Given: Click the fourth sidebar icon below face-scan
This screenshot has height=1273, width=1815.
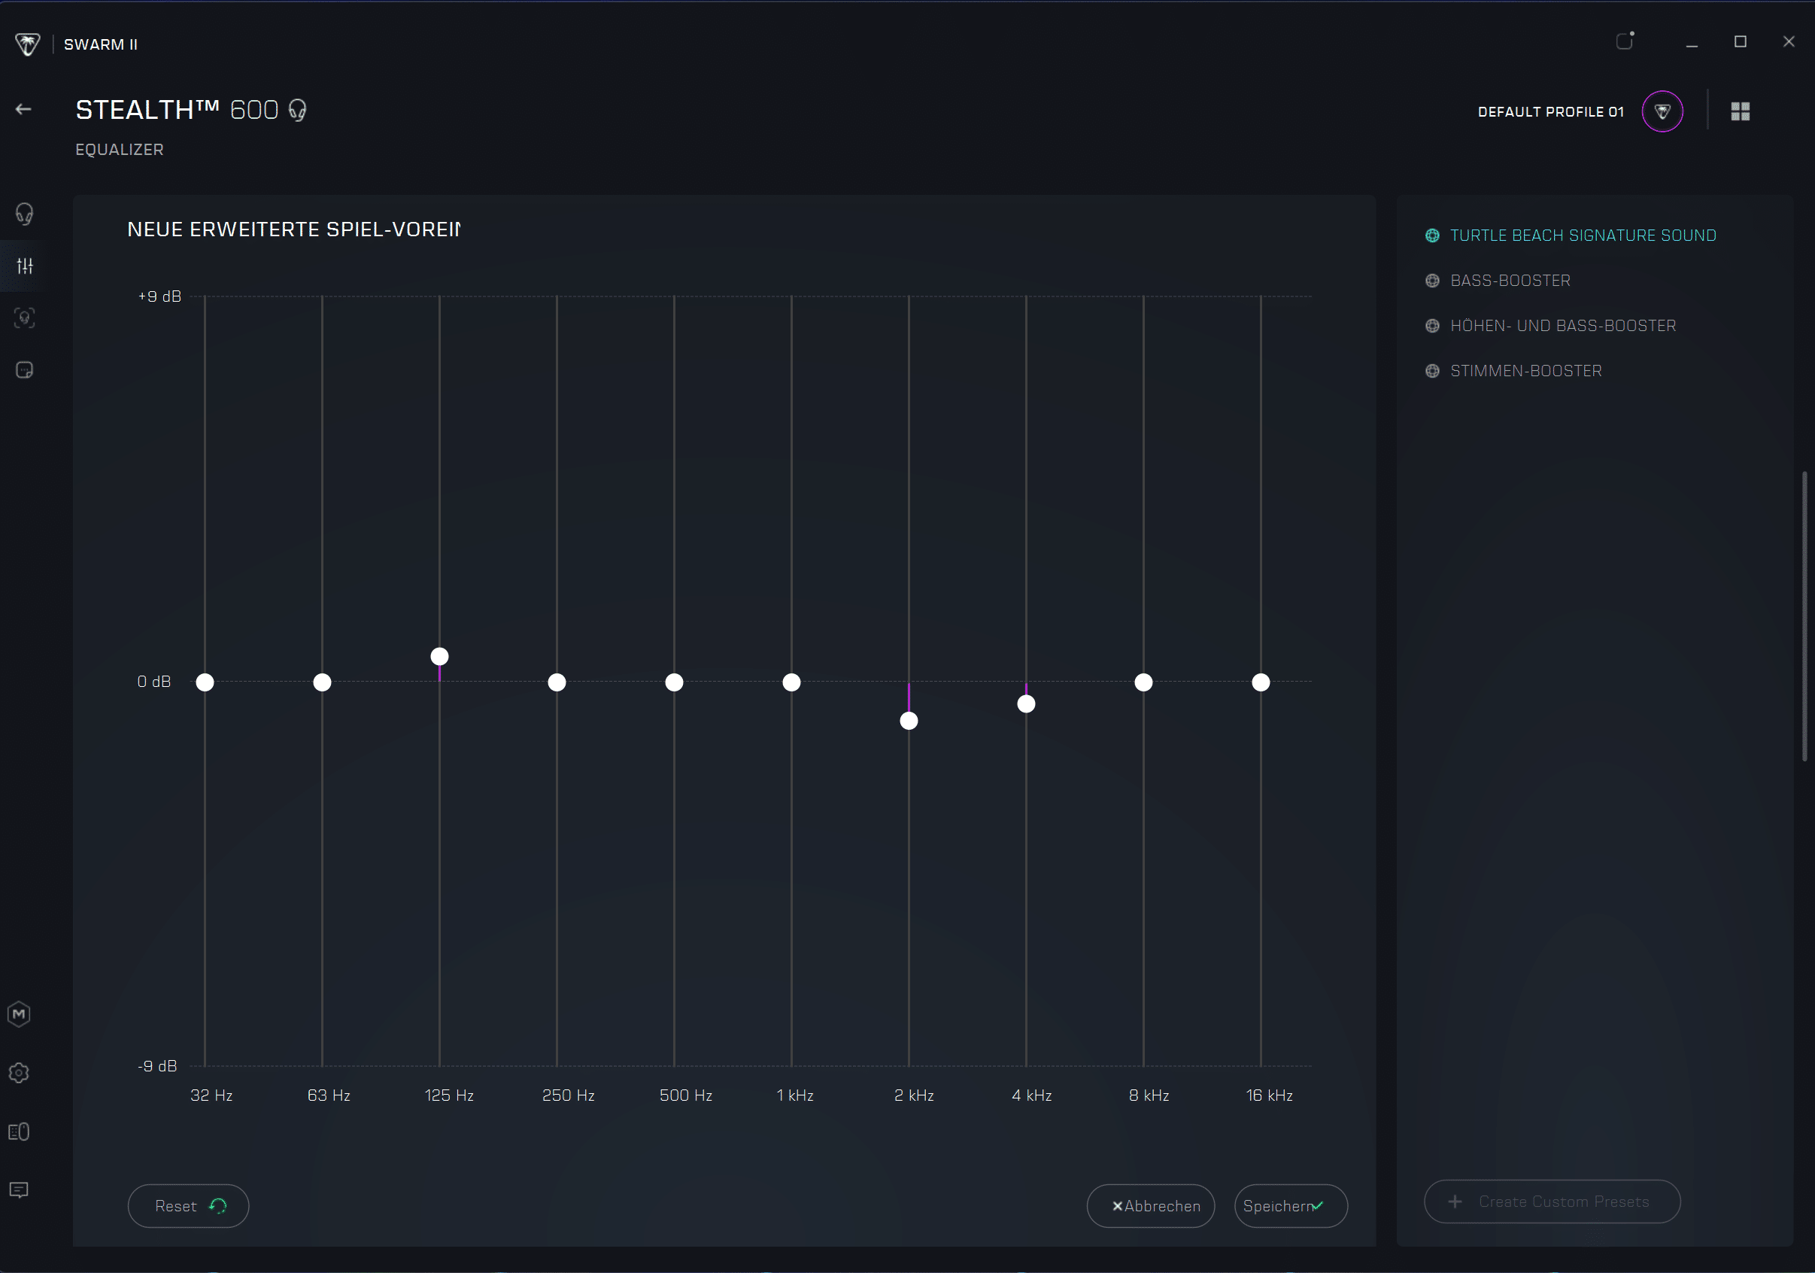Looking at the screenshot, I should pyautogui.click(x=25, y=370).
